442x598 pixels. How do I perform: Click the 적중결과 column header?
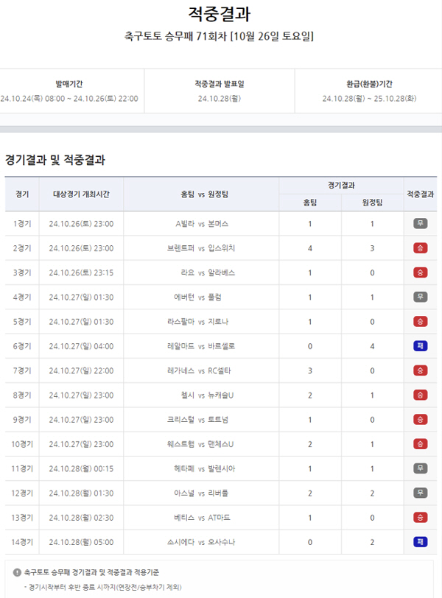[x=420, y=194]
